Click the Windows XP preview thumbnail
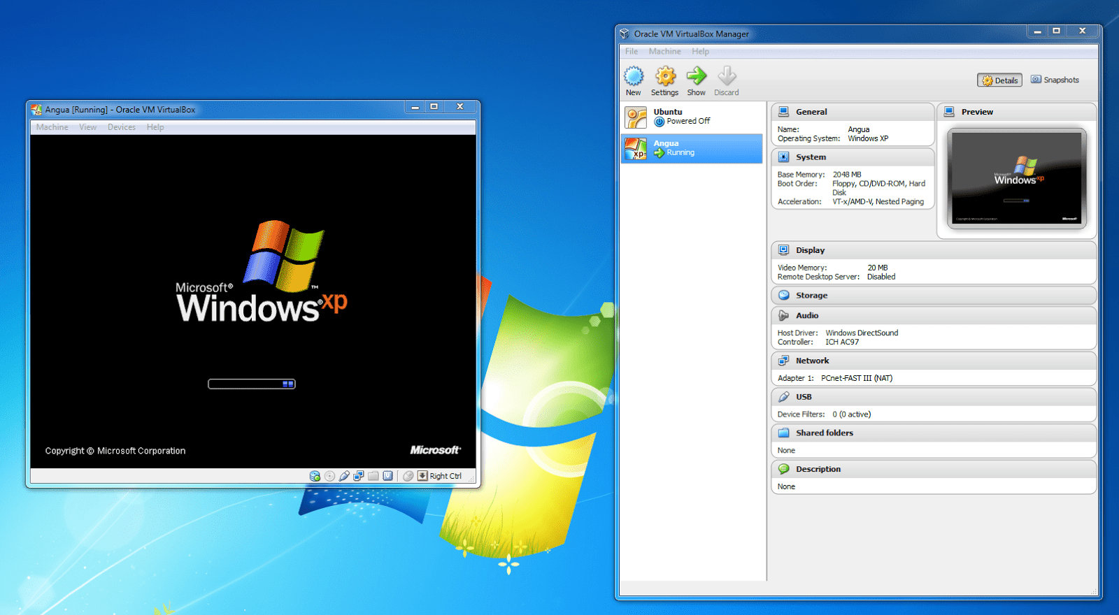The height and width of the screenshot is (615, 1119). pyautogui.click(x=1017, y=178)
